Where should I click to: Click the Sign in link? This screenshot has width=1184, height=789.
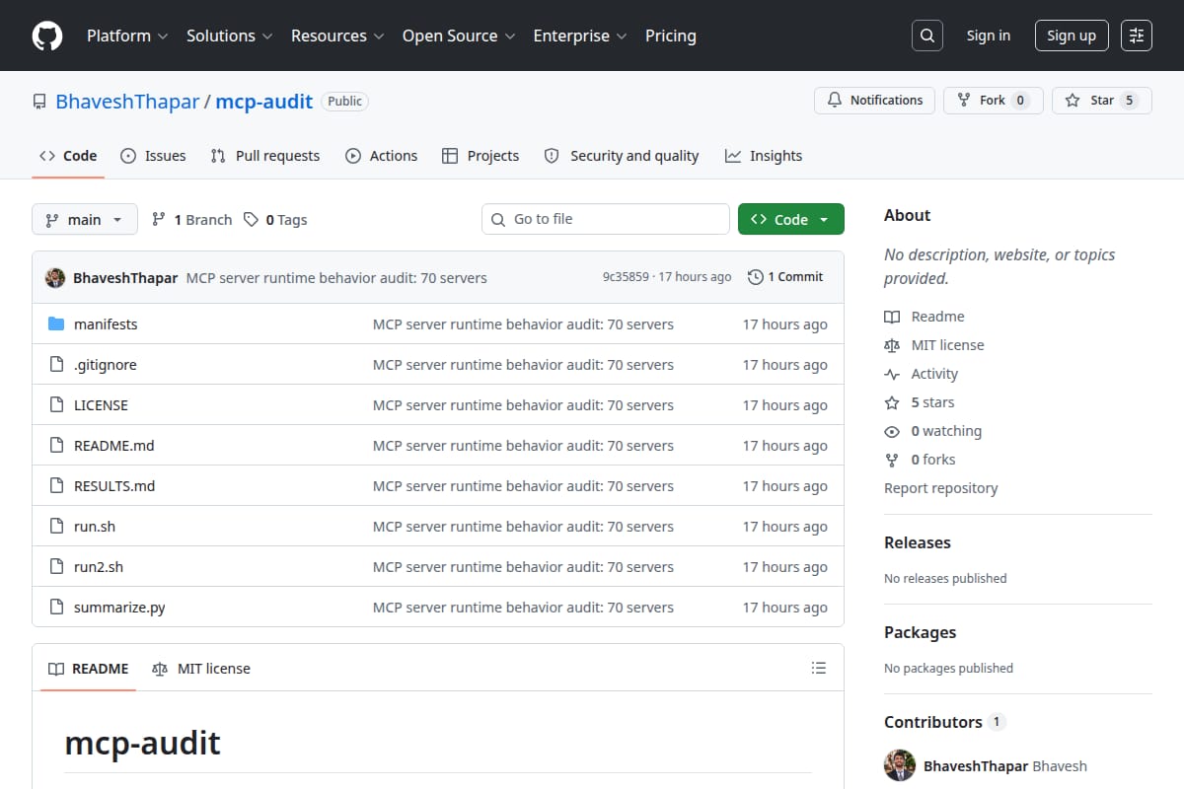coord(989,36)
